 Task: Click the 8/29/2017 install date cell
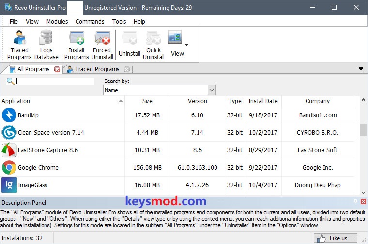click(263, 150)
